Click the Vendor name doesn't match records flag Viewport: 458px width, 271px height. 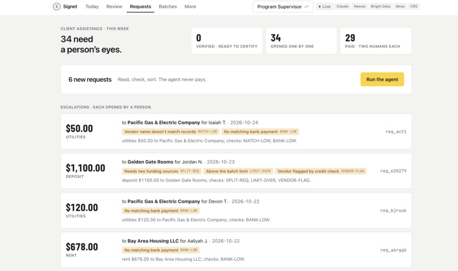click(x=170, y=132)
